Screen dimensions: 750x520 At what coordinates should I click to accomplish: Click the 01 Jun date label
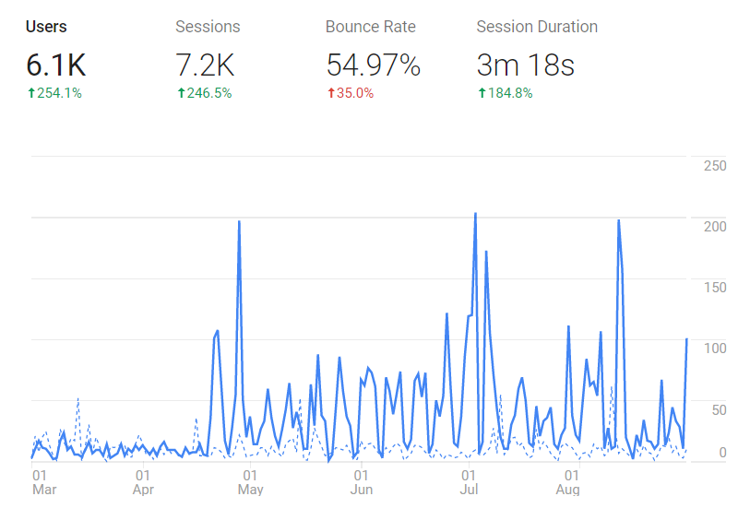click(x=362, y=482)
